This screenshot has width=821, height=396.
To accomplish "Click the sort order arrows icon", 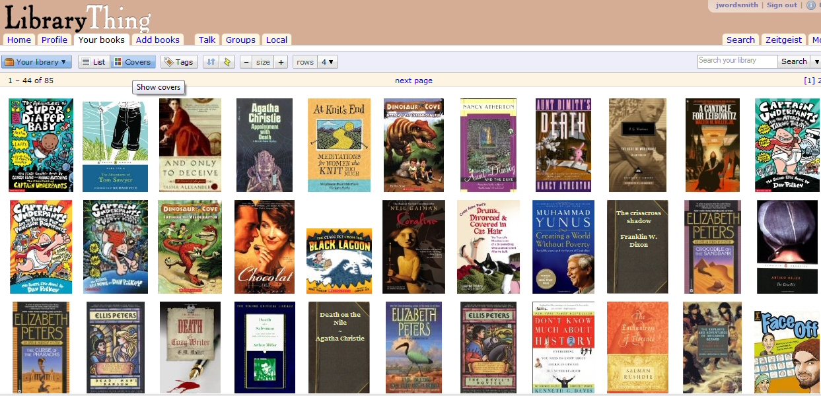I will click(x=211, y=62).
